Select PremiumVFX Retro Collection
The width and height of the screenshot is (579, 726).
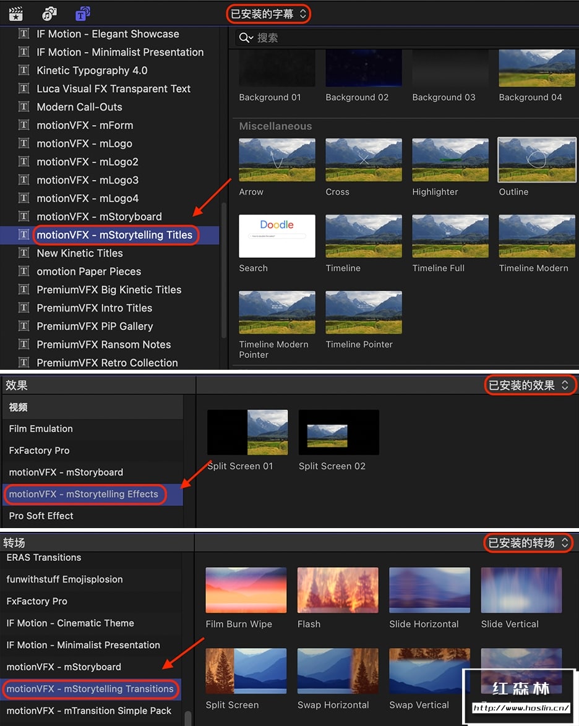point(107,362)
